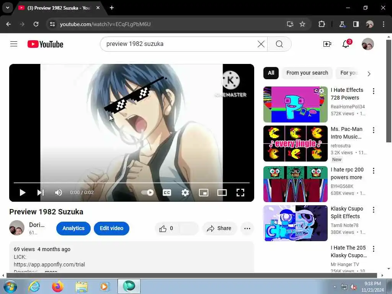Open 'Klasky Csupo Split Effects' title

pos(347,212)
